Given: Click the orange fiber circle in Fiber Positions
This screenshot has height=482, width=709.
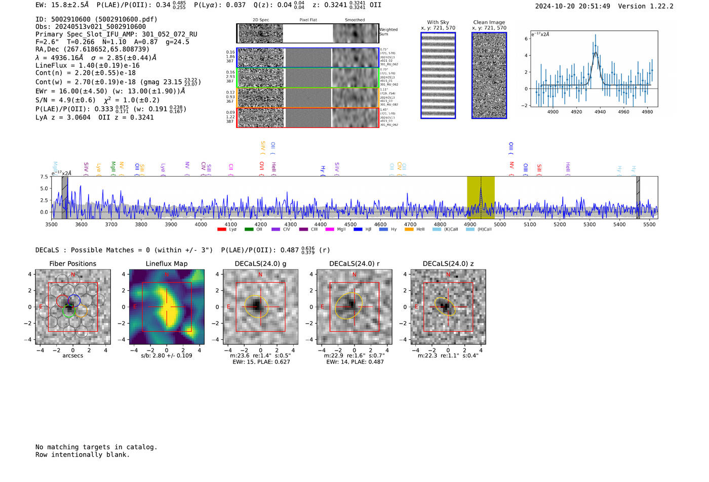Looking at the screenshot, I should point(81,310).
